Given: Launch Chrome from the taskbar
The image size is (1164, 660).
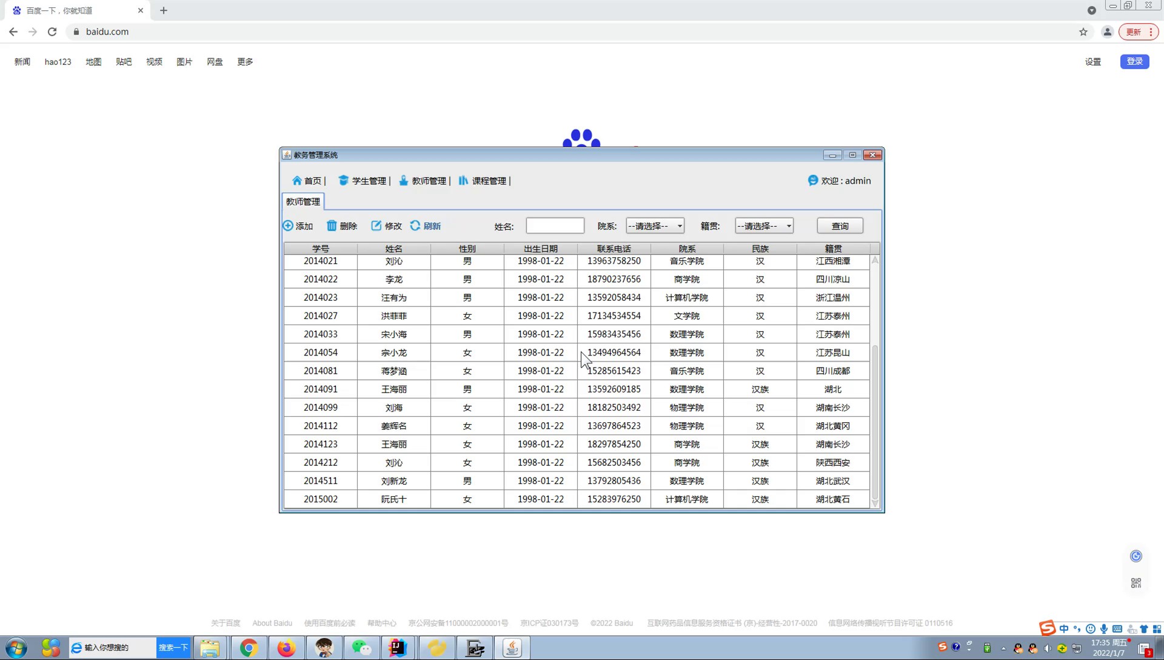Looking at the screenshot, I should 249,648.
